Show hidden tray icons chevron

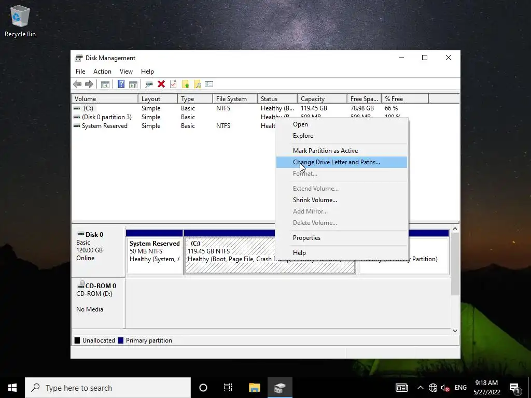pos(420,388)
